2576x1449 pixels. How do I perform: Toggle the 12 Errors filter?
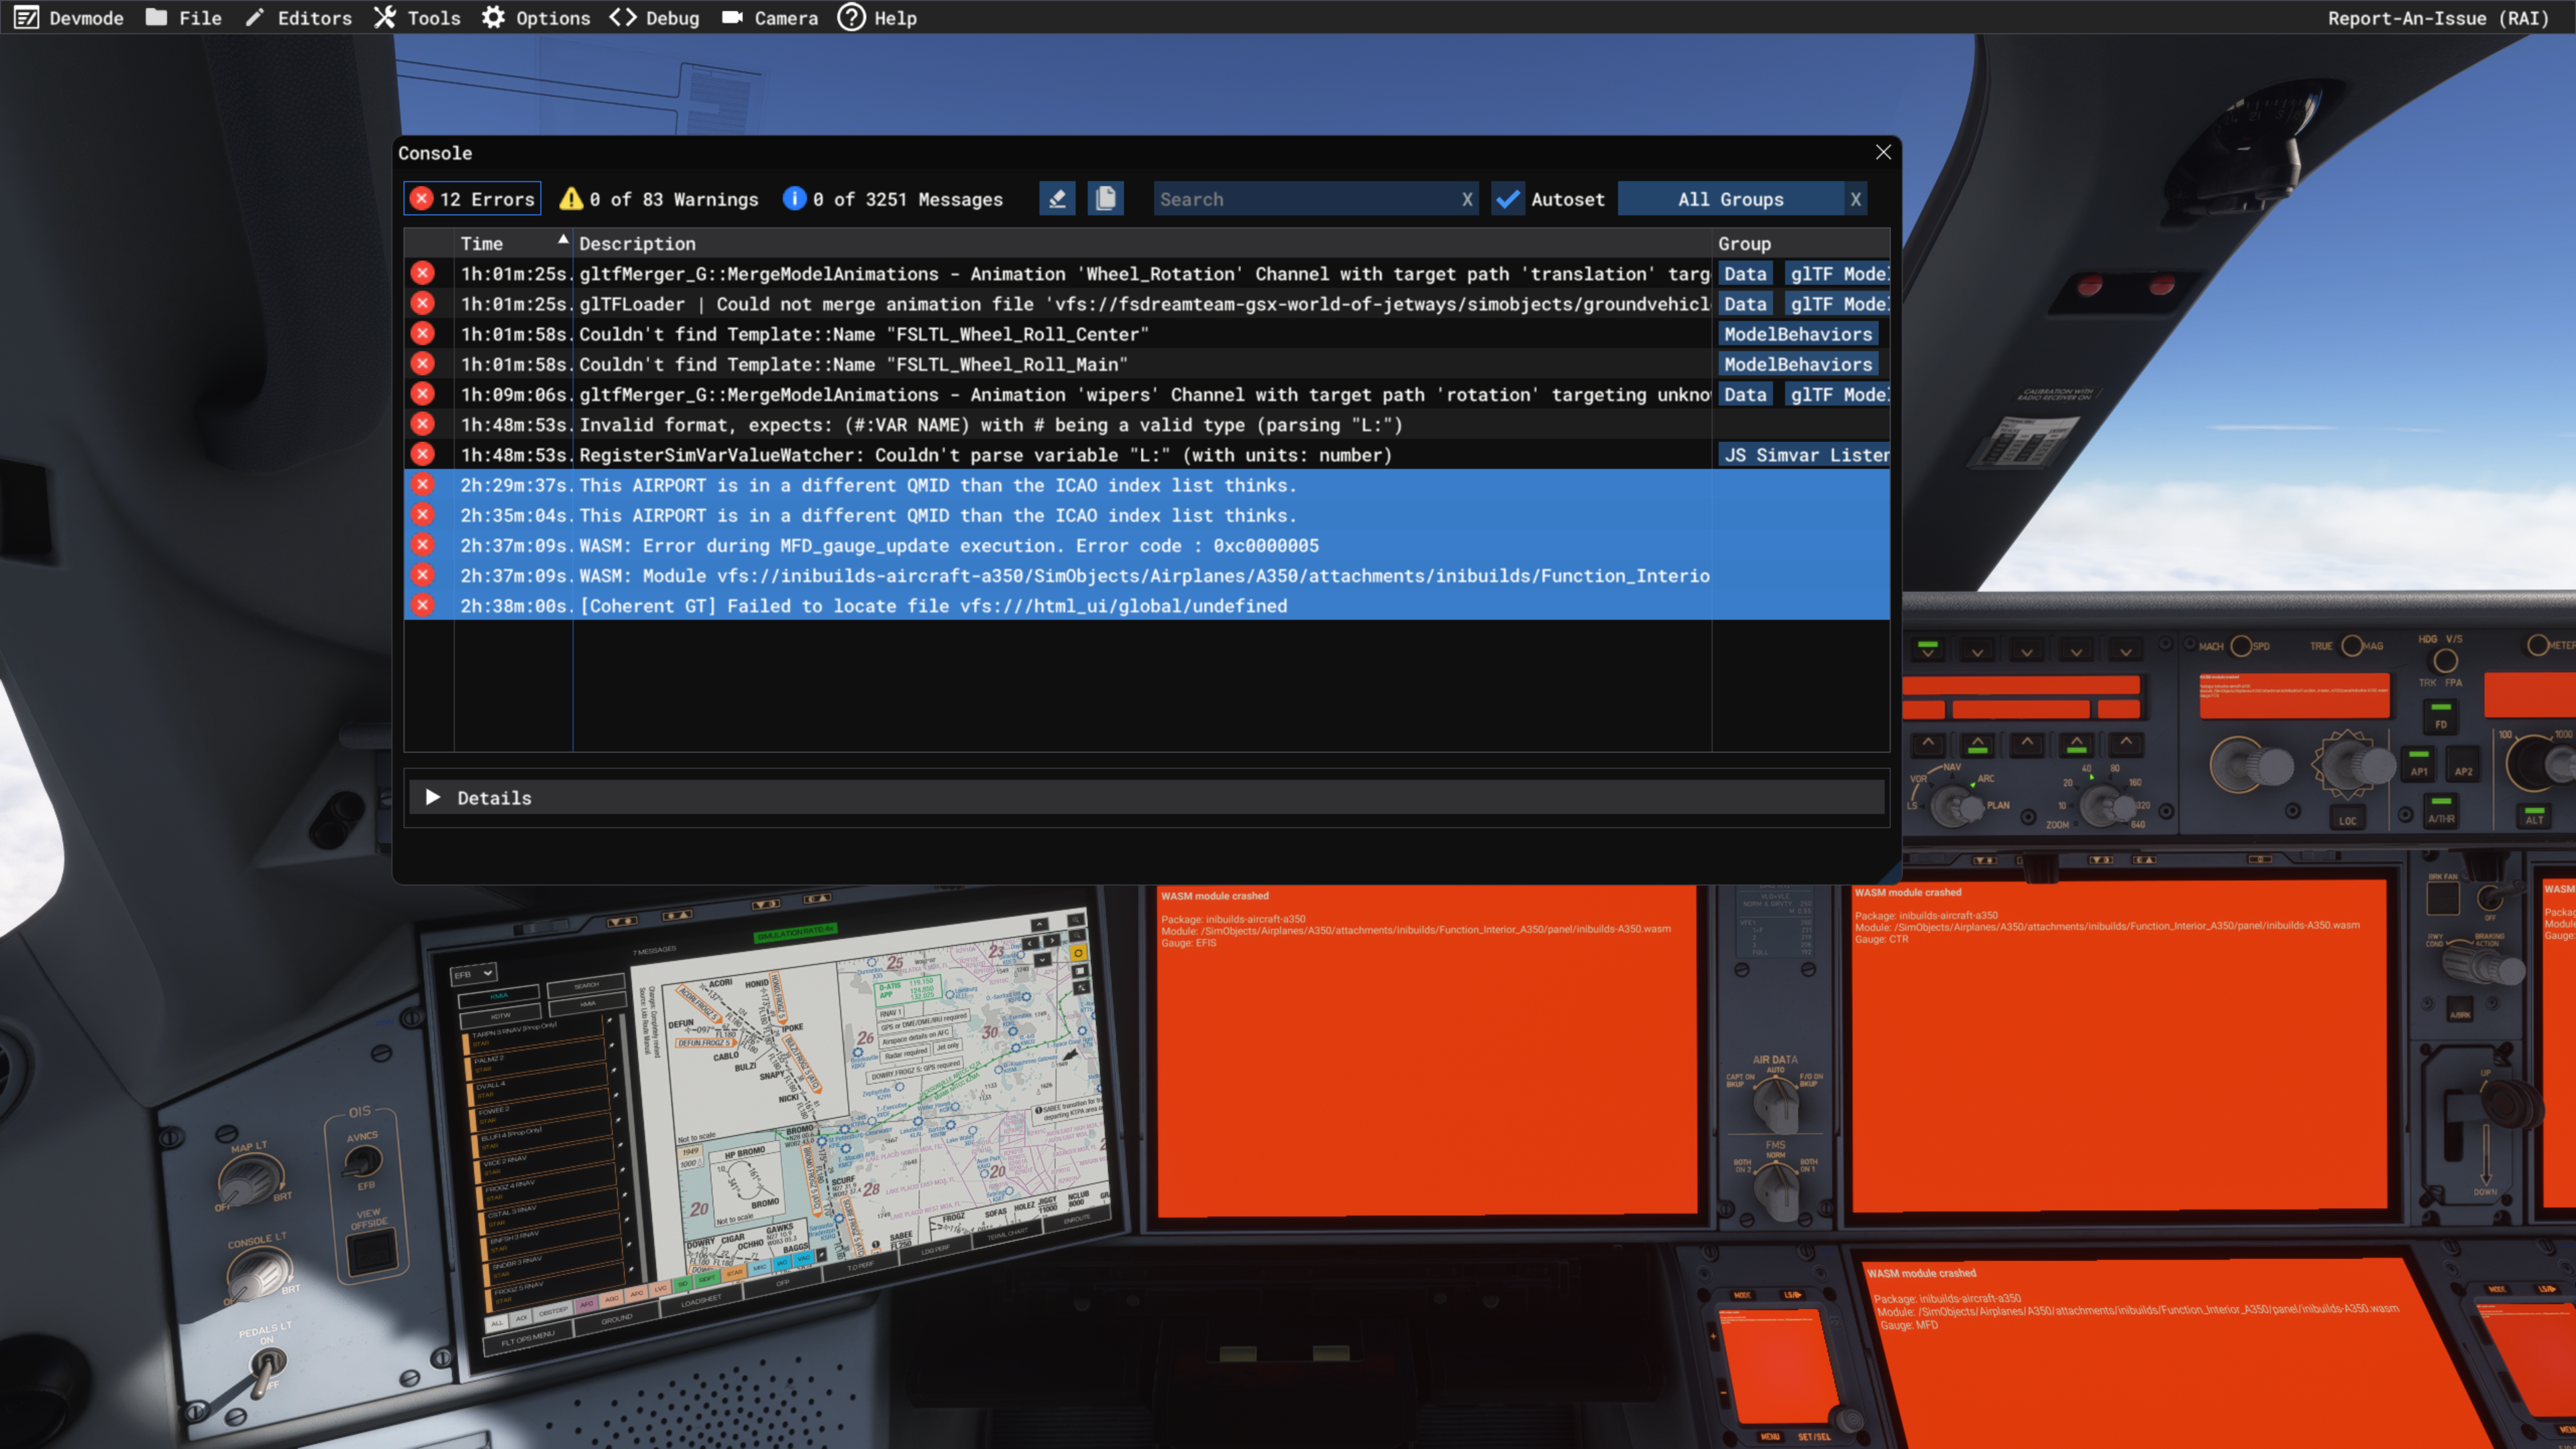coord(473,199)
